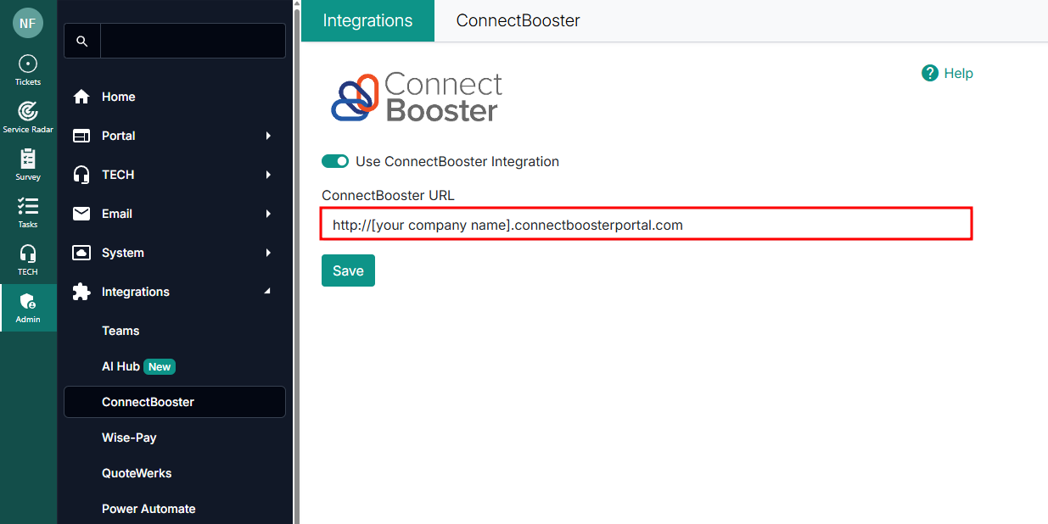The image size is (1048, 524).
Task: Expand the System menu arrow
Action: (x=268, y=253)
